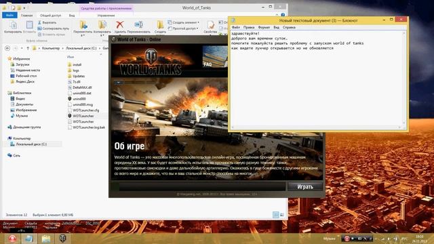Click the File Explorer icon in taskbar
434x244 pixels.
click(46, 239)
